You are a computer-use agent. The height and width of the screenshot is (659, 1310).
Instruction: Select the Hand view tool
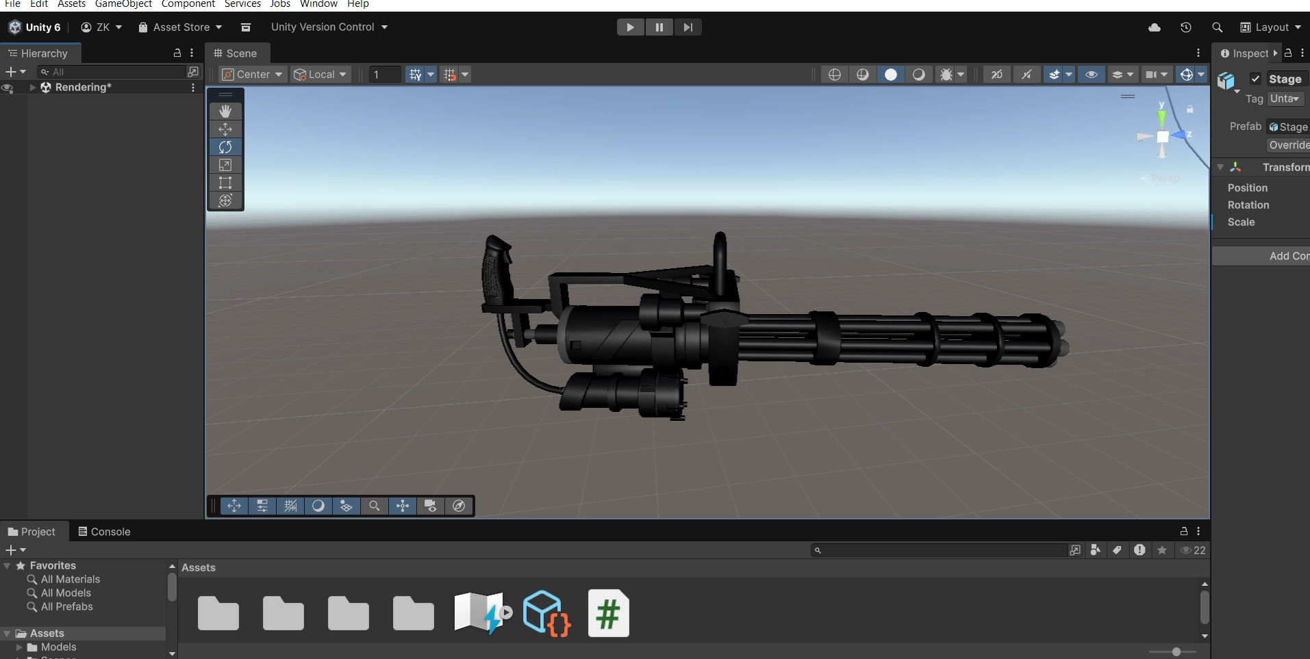pyautogui.click(x=225, y=111)
